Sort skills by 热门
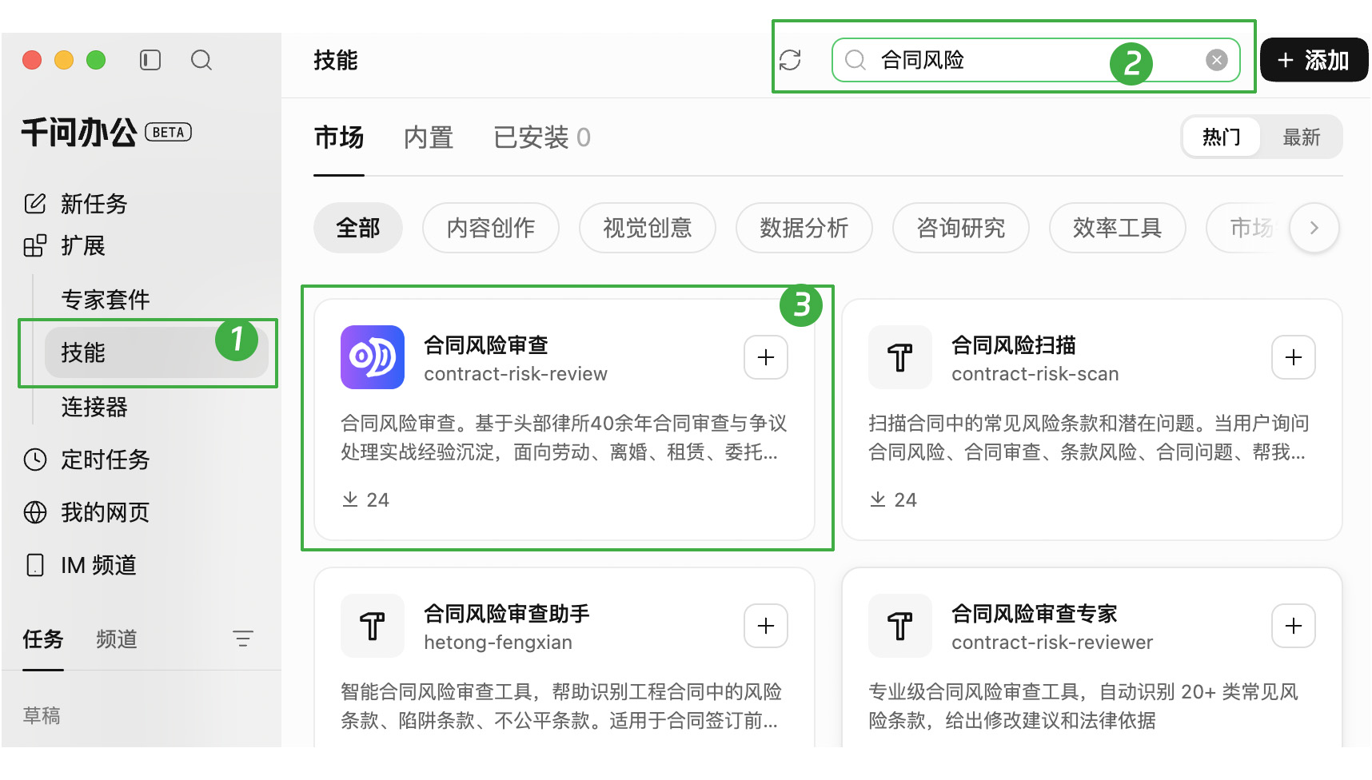Viewport: 1372px width, 780px height. (1221, 137)
